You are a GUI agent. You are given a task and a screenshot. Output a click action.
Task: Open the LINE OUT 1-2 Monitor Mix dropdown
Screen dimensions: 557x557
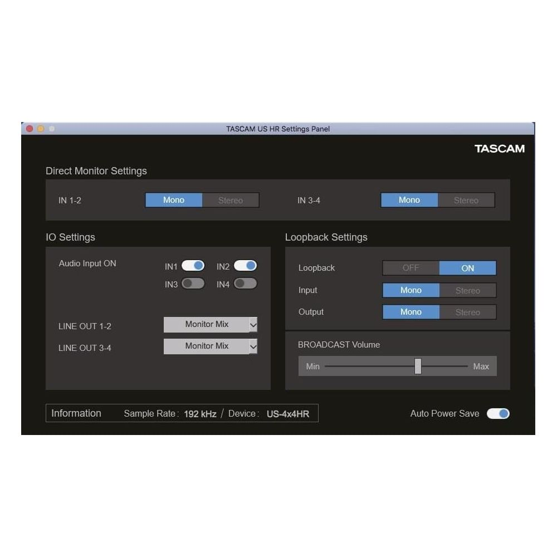[210, 324]
